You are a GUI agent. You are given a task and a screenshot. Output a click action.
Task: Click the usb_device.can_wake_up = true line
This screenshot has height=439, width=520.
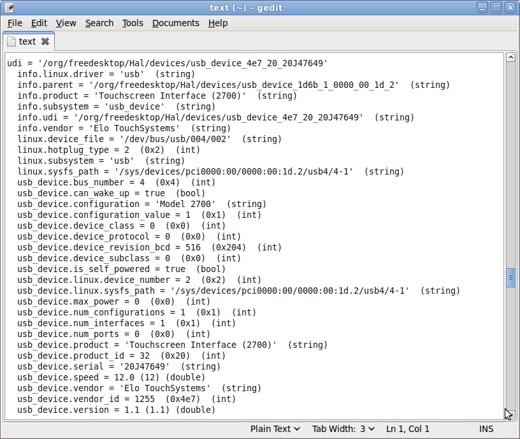[112, 193]
